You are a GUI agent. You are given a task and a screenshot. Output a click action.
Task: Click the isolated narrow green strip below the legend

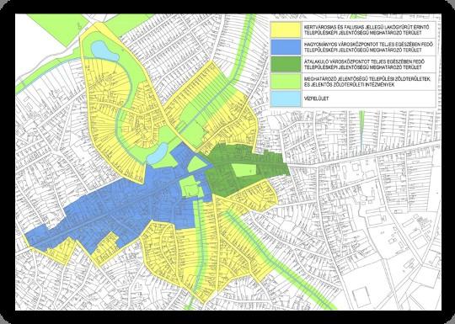click(x=361, y=129)
